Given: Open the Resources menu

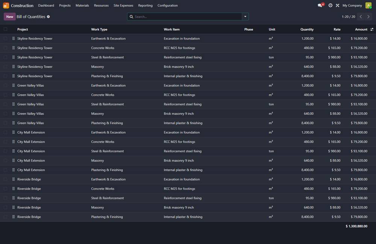Looking at the screenshot, I should coord(101,5).
